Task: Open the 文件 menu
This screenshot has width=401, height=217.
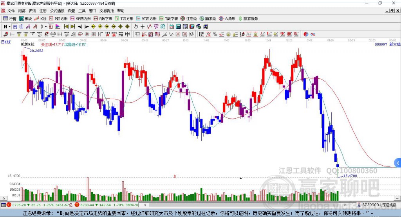Action: click(x=11, y=11)
